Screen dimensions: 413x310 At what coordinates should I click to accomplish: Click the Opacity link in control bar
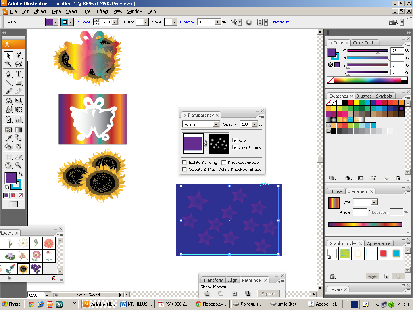coord(188,22)
